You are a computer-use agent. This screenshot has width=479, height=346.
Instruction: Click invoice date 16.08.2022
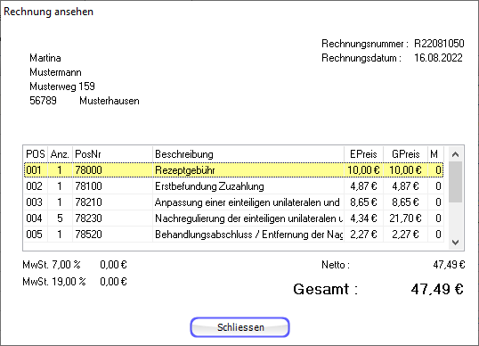pyautogui.click(x=438, y=58)
